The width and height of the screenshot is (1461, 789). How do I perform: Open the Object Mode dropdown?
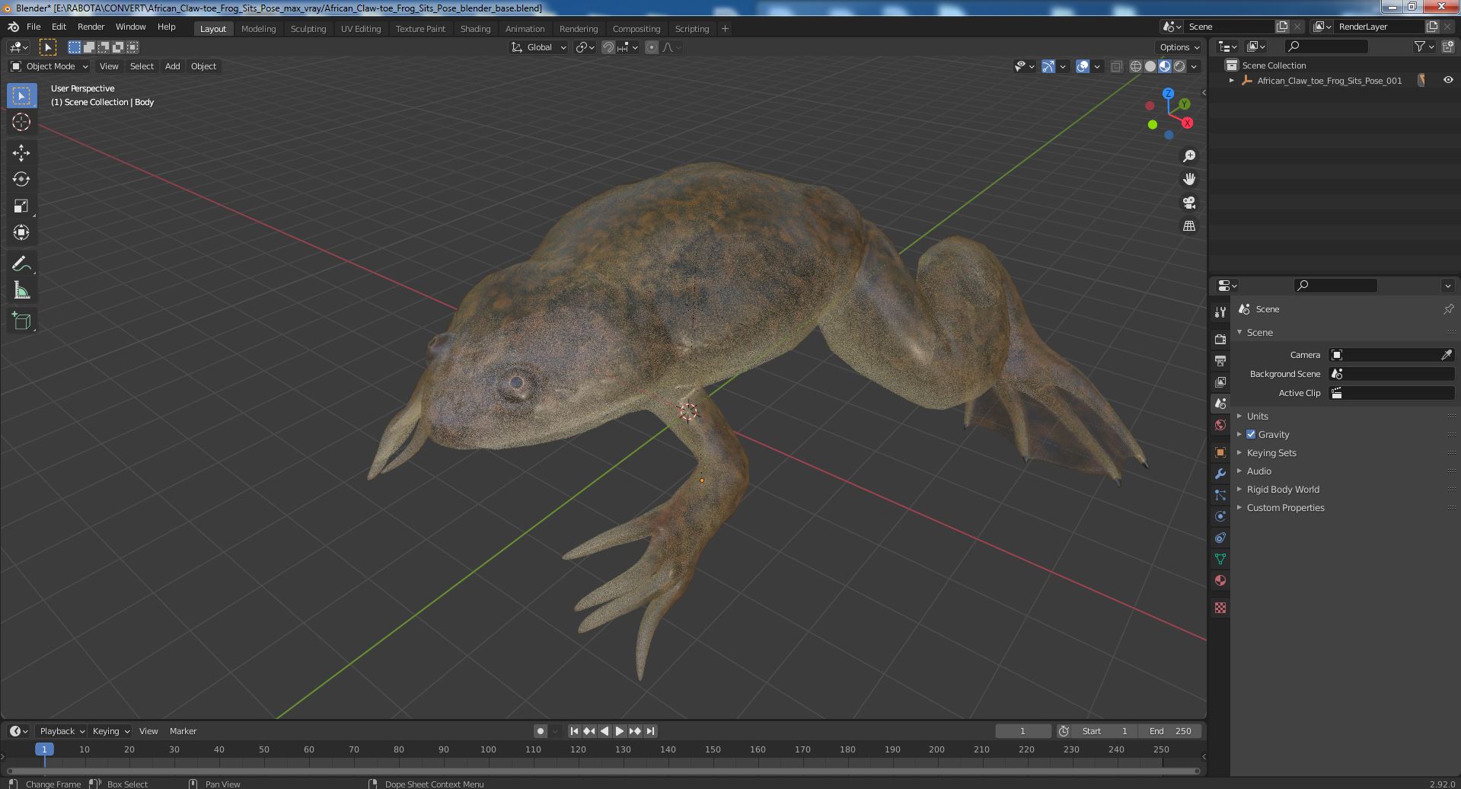[x=49, y=66]
